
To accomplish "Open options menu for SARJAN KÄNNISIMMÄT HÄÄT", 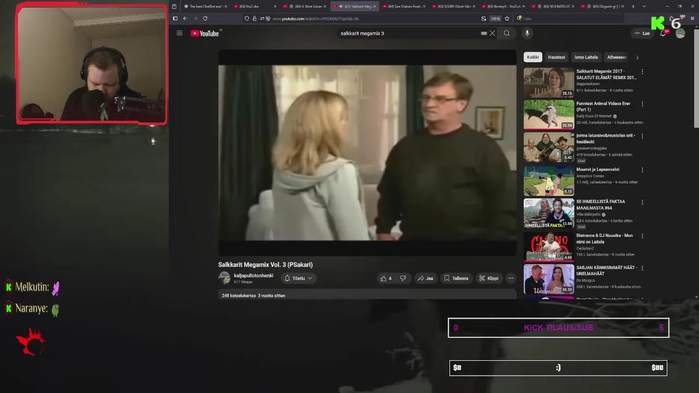I will [642, 268].
